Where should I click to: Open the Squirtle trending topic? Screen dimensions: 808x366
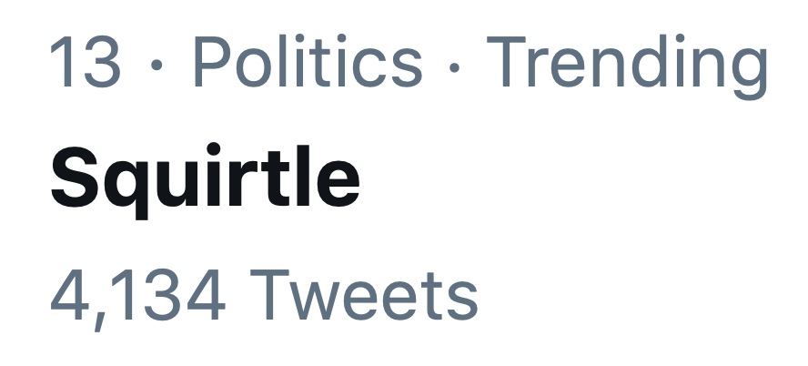pos(205,179)
